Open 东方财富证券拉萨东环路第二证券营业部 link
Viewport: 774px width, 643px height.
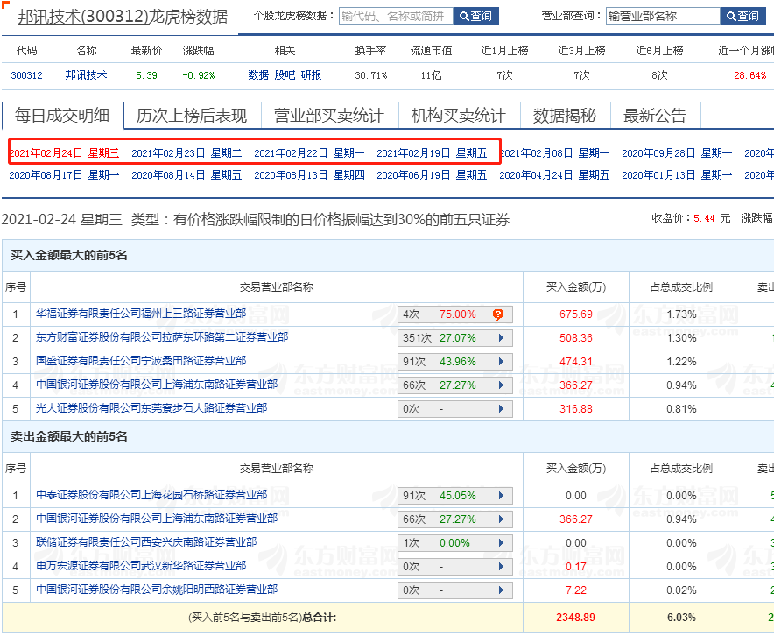tap(162, 336)
